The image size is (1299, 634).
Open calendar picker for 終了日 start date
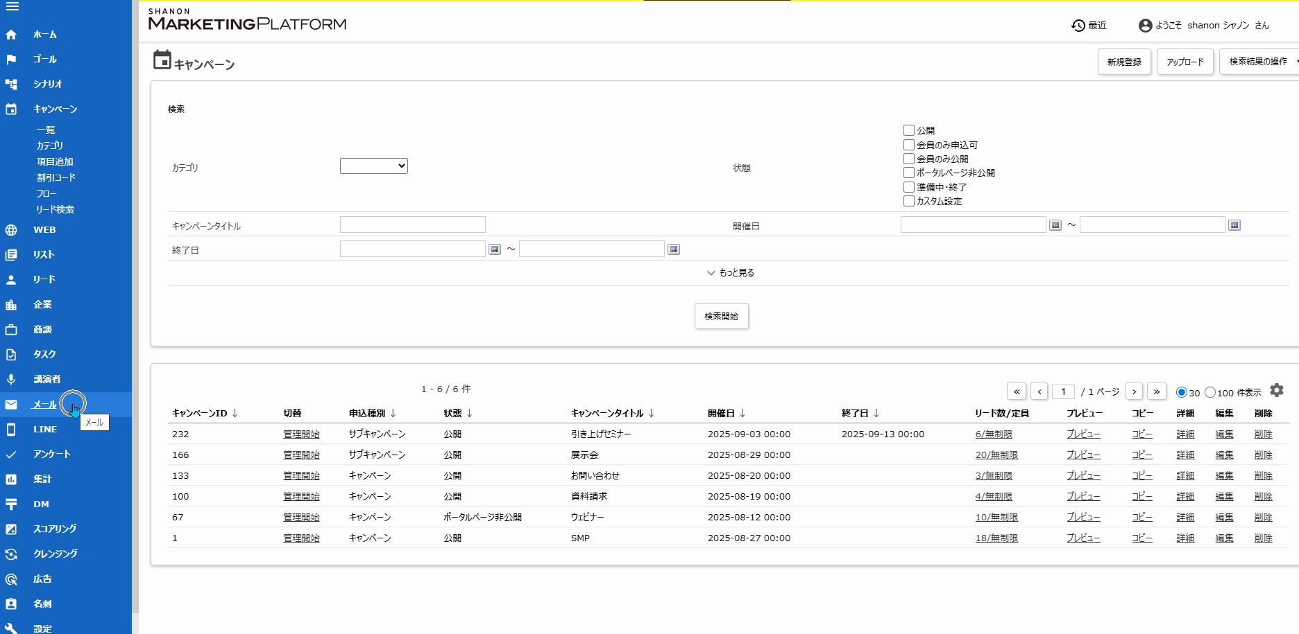point(495,249)
